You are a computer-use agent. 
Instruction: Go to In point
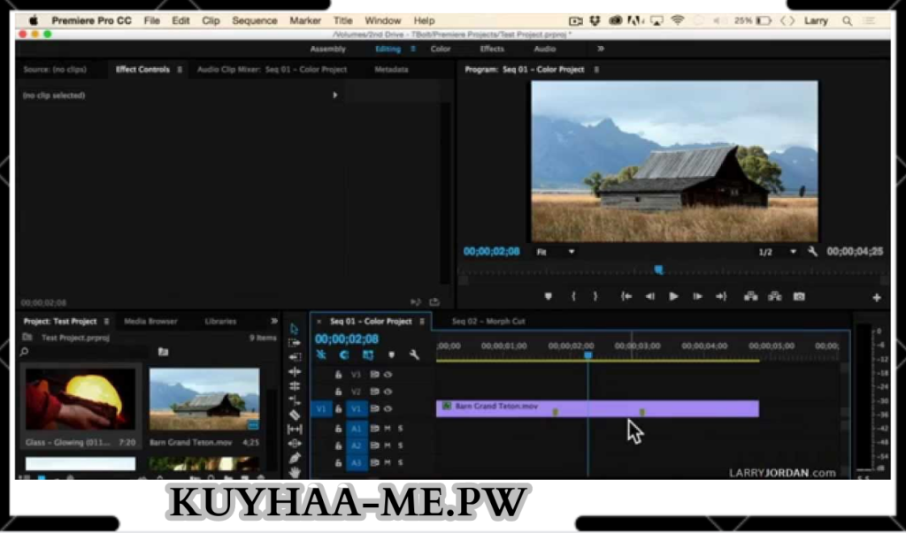(626, 296)
